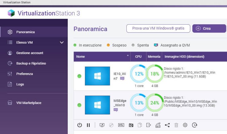Click the USB device icon
Screen dimensions: 227x134
(x=121, y=125)
